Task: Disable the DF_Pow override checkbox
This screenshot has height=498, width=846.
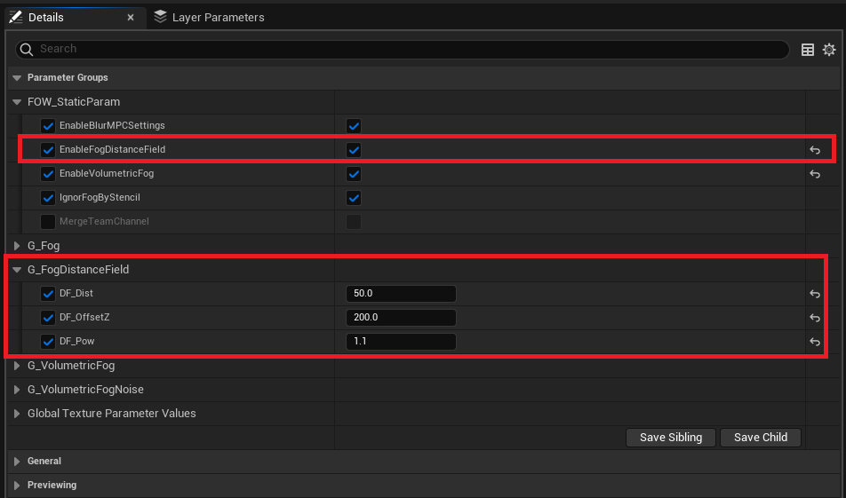Action: (48, 342)
